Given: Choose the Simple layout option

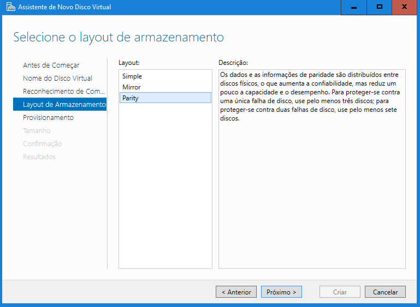Looking at the screenshot, I should tap(132, 76).
